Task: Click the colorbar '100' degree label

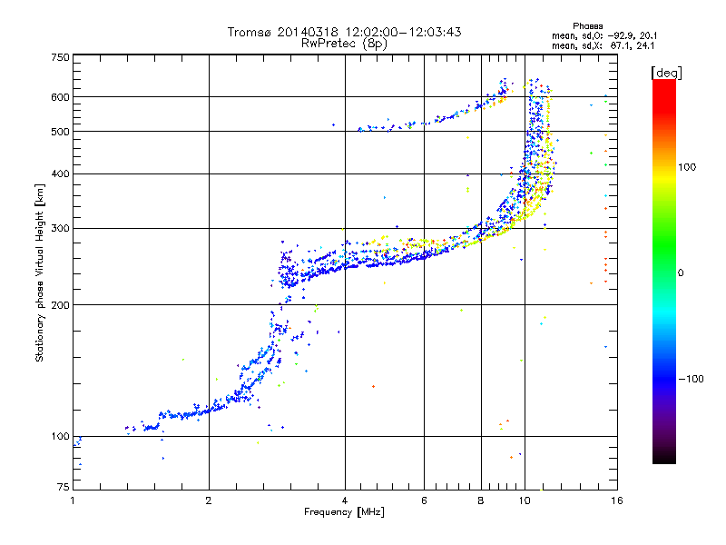Action: click(687, 167)
